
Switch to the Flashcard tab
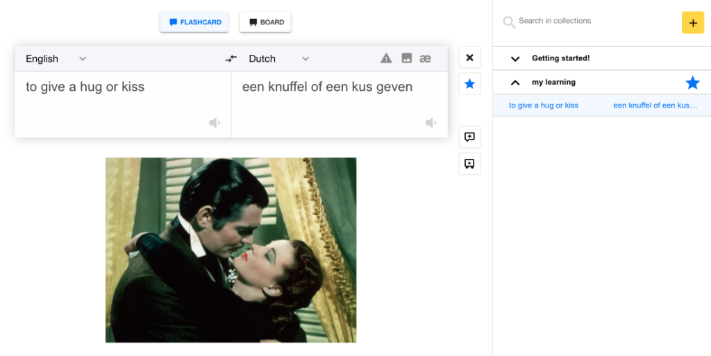195,22
